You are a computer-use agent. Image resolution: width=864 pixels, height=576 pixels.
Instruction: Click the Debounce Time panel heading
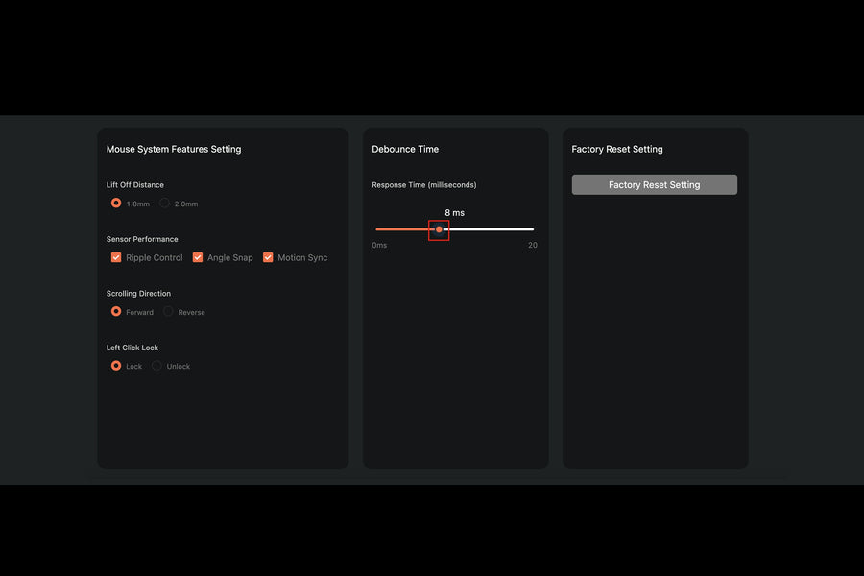(x=405, y=149)
